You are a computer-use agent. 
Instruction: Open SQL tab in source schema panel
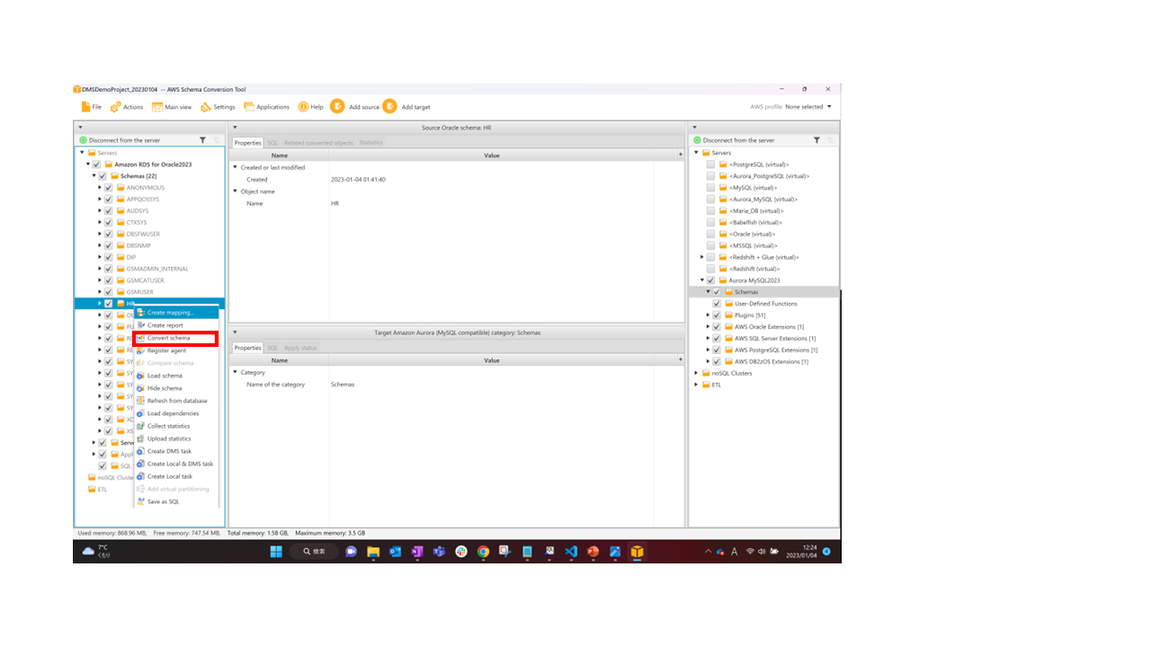click(x=272, y=143)
